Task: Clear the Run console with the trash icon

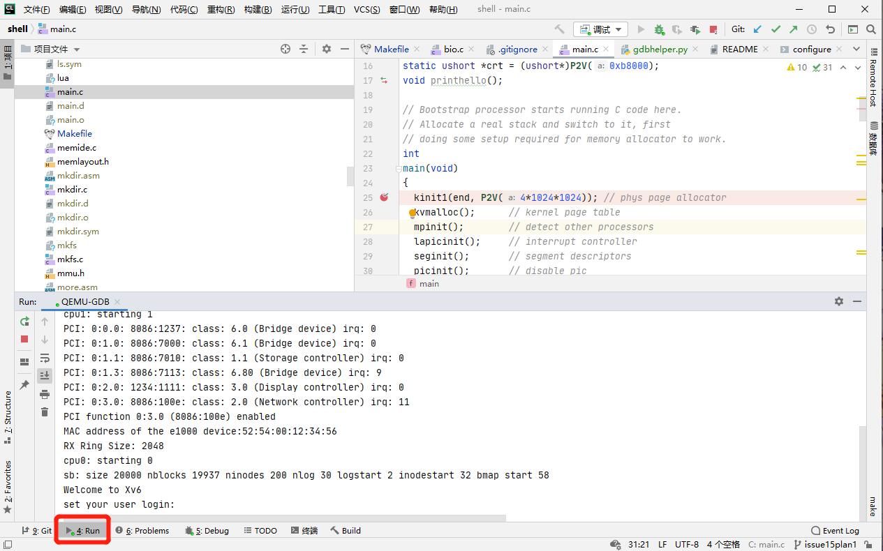Action: [x=45, y=412]
